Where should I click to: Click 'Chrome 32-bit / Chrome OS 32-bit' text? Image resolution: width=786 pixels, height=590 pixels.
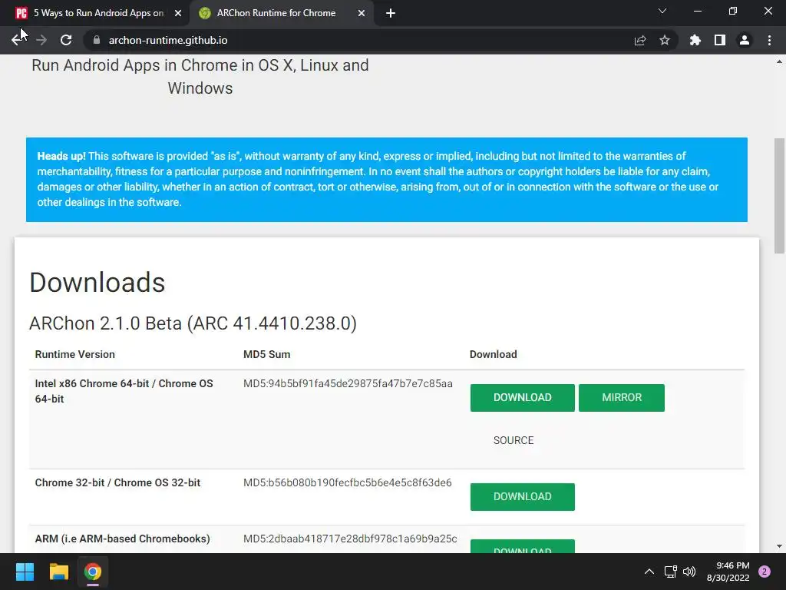point(117,482)
